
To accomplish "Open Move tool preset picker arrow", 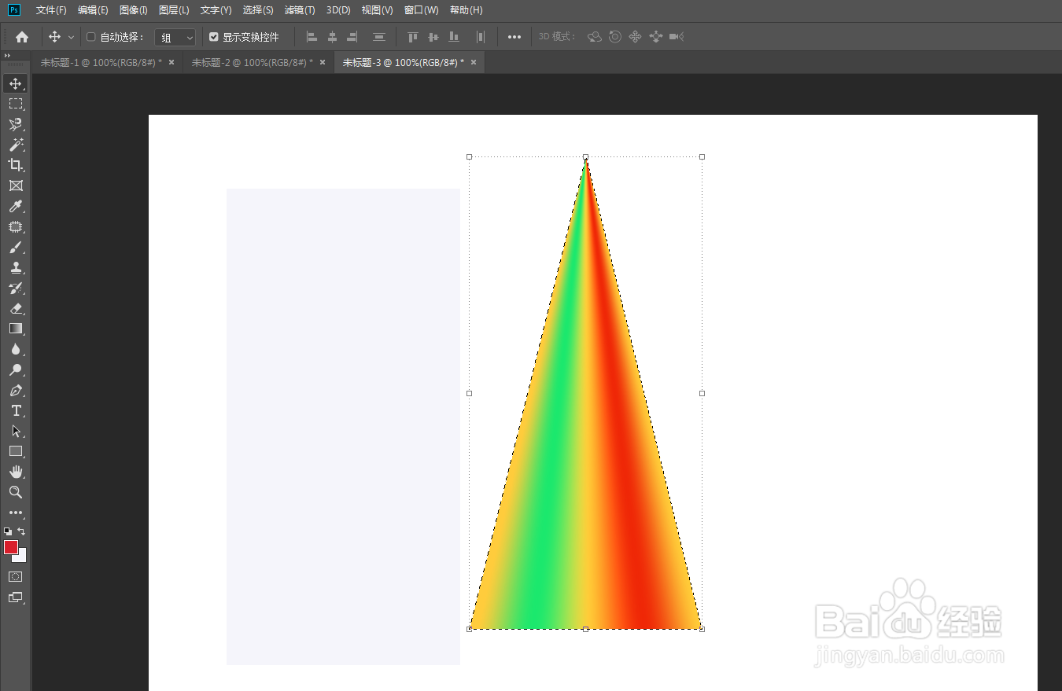I will [x=72, y=37].
